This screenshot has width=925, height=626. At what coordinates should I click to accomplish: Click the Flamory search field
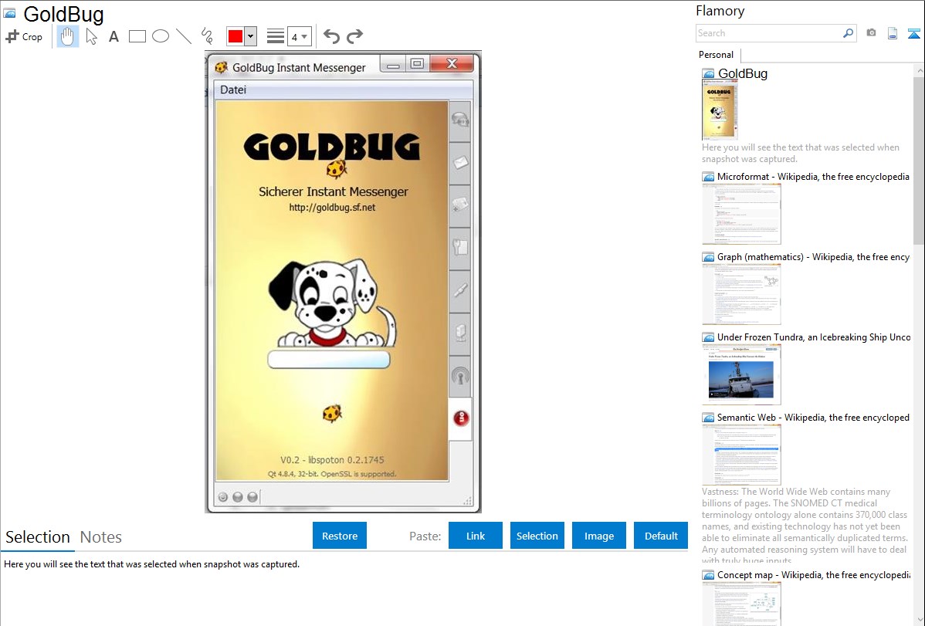[769, 33]
